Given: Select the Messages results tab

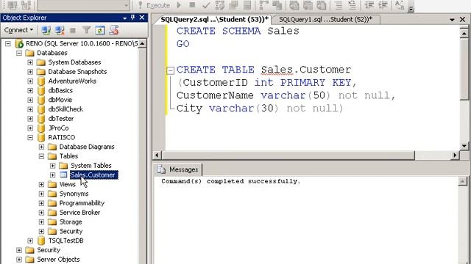Looking at the screenshot, I should coord(178,169).
